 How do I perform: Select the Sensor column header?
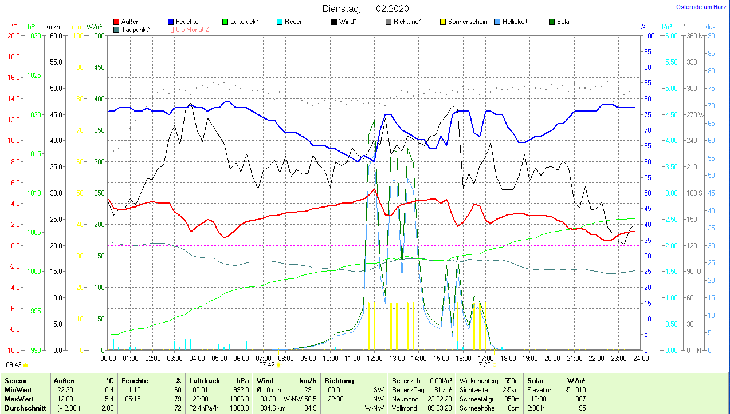pyautogui.click(x=15, y=380)
